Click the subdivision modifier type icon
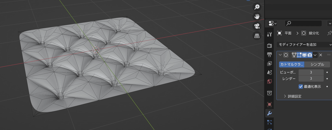Image resolution: width=332 pixels, height=130 pixels. (x=286, y=55)
